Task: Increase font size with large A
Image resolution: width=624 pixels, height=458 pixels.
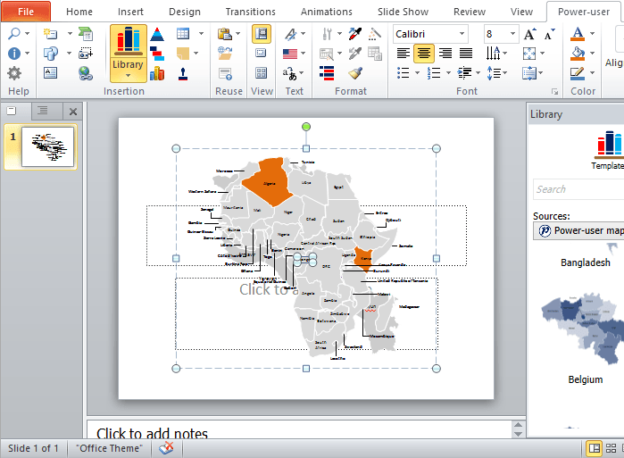Action: pyautogui.click(x=529, y=34)
